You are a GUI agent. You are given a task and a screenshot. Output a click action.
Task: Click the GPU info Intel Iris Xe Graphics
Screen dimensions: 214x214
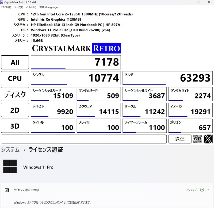56,20
